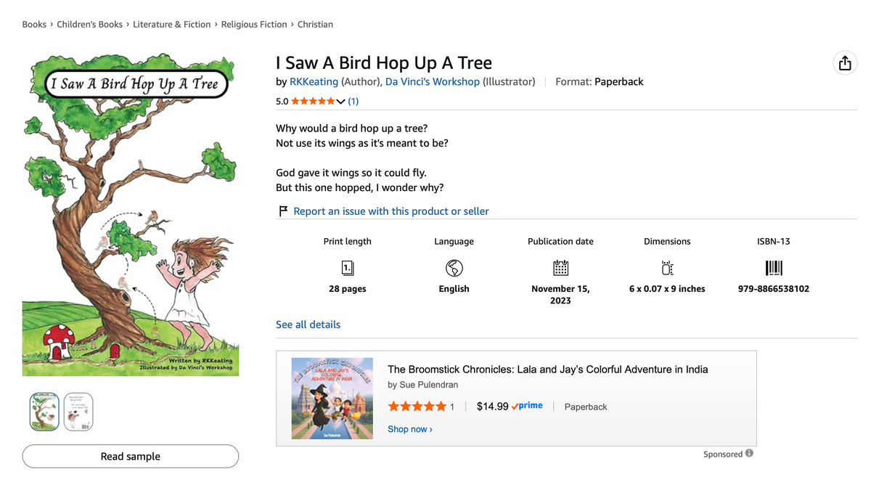Click the dimensions ruler icon
This screenshot has height=477, width=871.
(x=667, y=268)
